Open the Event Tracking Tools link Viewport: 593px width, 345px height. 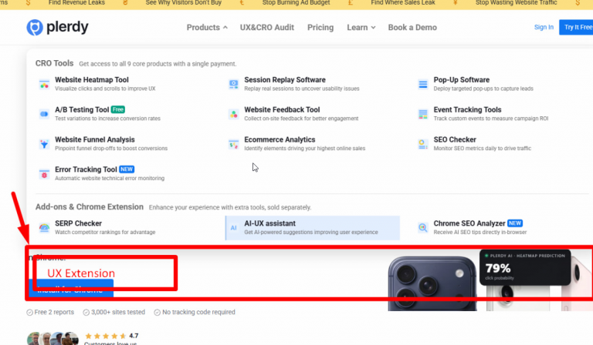(467, 109)
